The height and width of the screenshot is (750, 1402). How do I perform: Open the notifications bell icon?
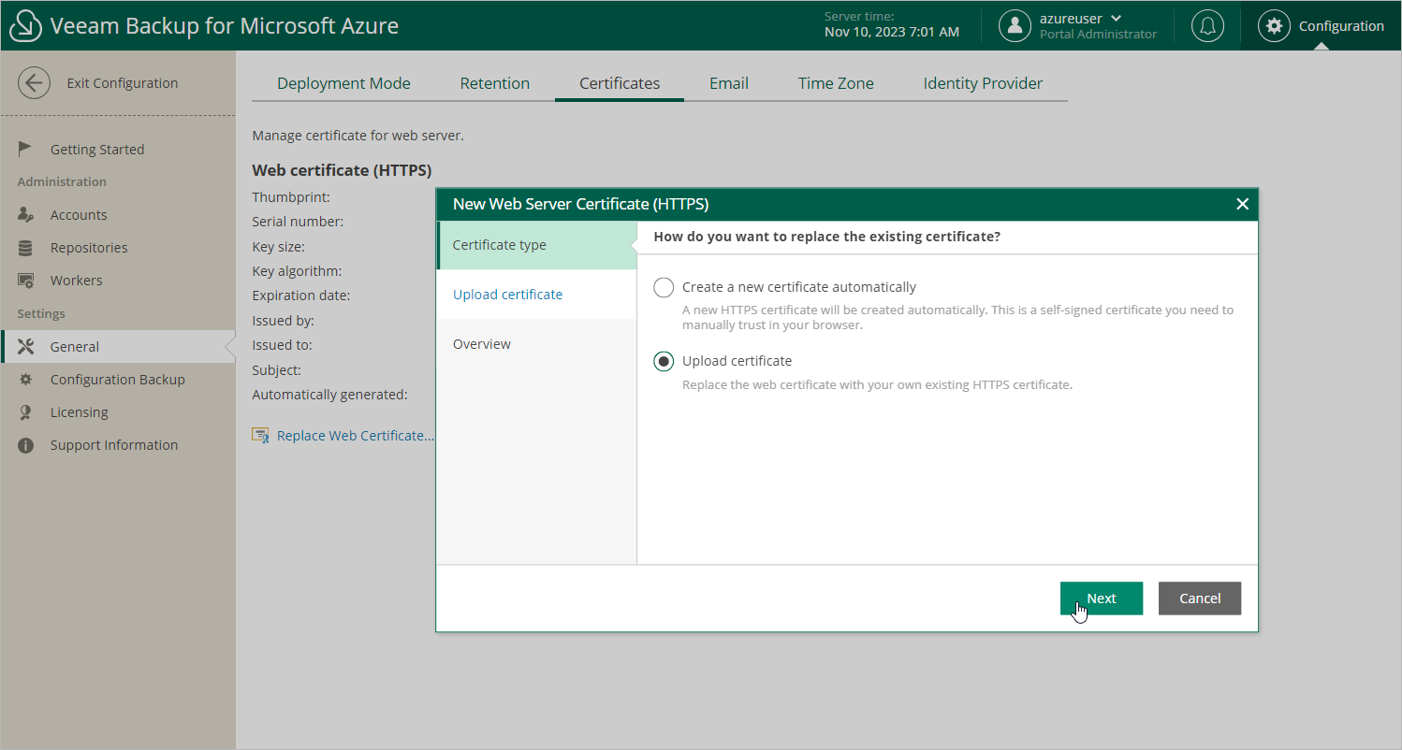(1207, 26)
